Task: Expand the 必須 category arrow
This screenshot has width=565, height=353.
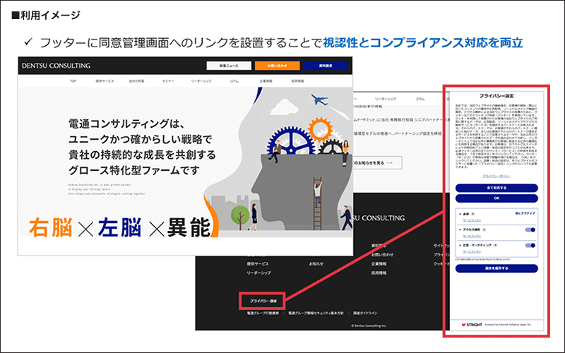Action: [458, 213]
